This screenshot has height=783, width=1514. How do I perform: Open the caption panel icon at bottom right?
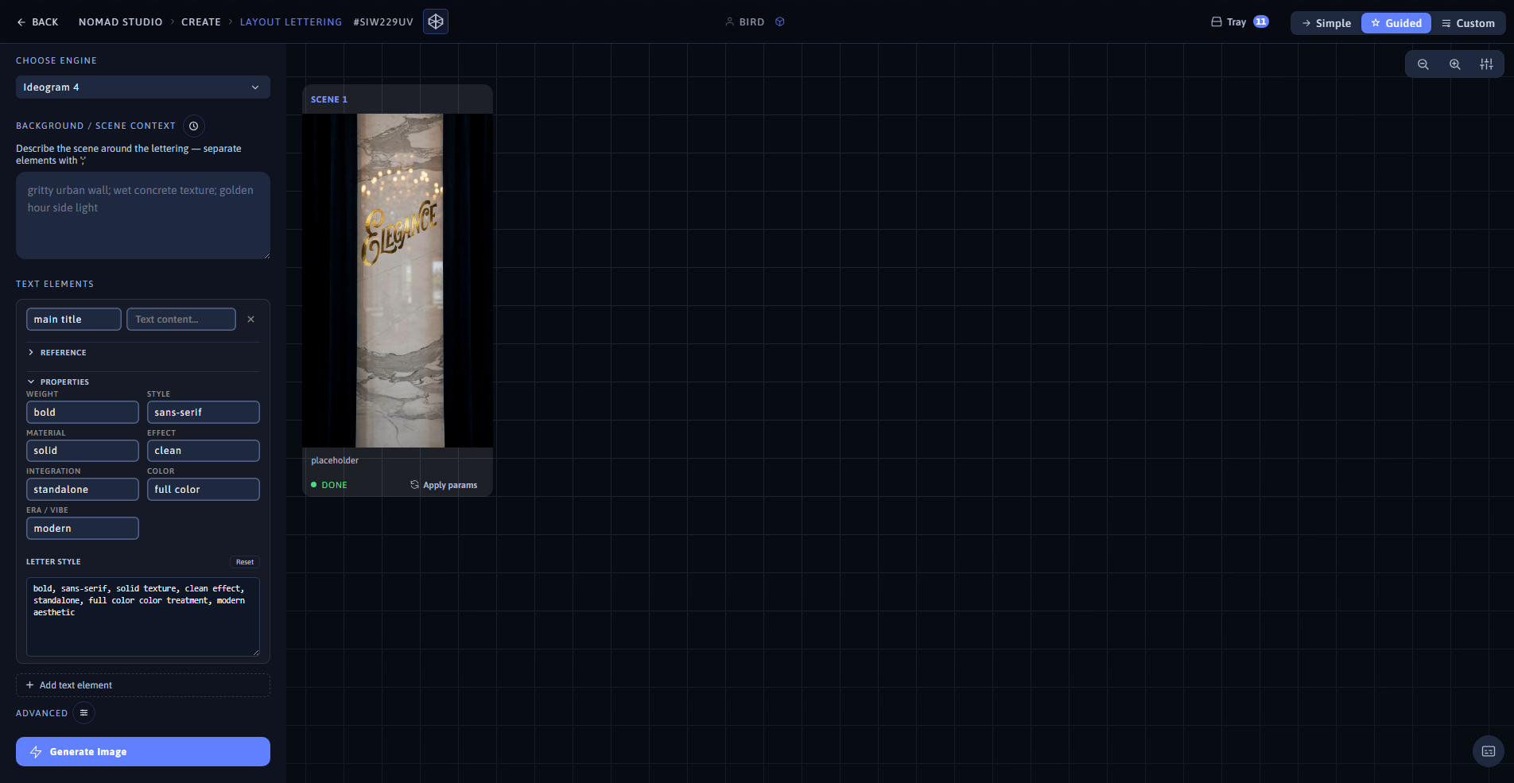tap(1489, 751)
